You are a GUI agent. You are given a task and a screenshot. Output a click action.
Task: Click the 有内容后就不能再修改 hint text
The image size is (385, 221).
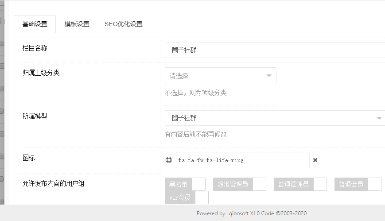click(195, 134)
